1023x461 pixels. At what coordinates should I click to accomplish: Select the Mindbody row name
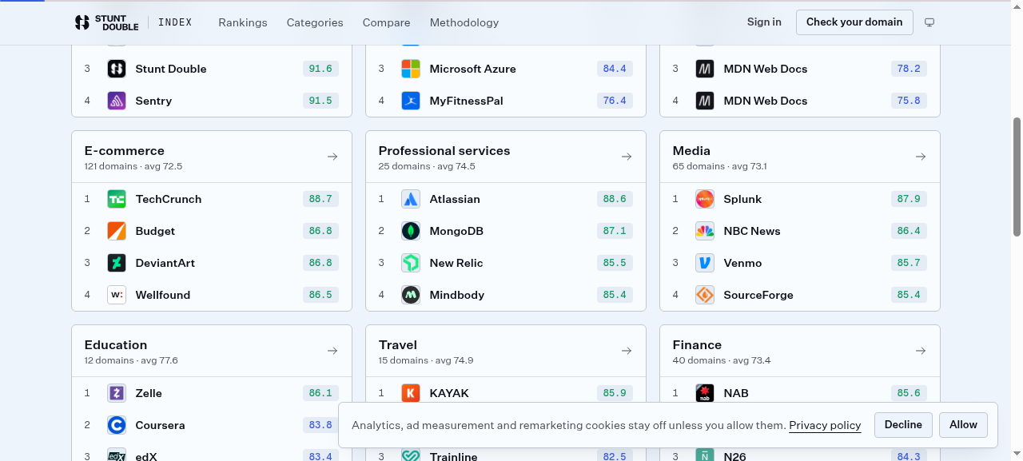457,295
